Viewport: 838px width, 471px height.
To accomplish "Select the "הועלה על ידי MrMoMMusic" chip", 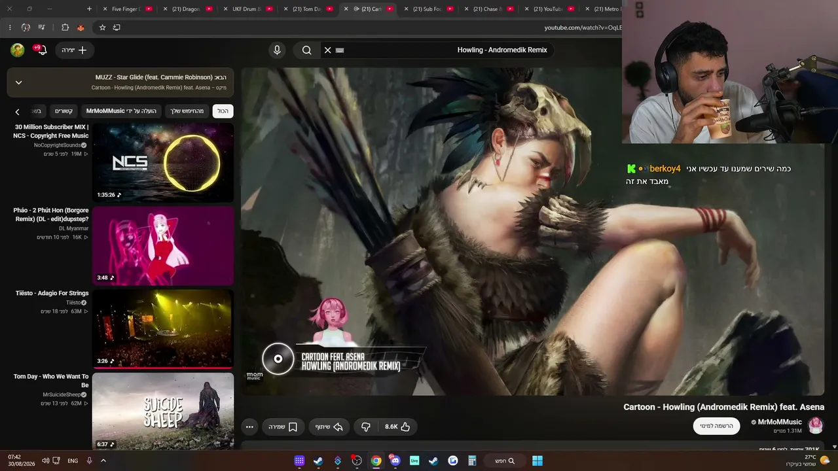I will click(122, 111).
